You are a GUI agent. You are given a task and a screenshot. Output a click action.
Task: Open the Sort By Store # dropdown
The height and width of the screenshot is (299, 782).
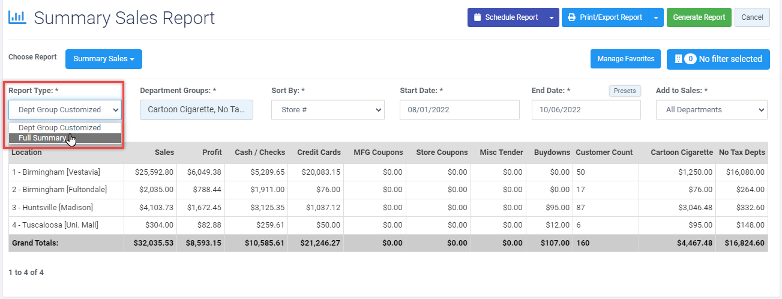(x=328, y=110)
